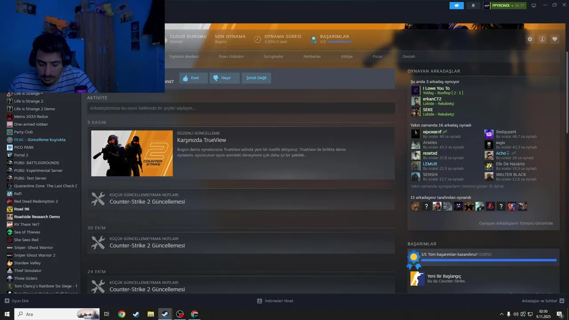Click the Şimdi Değil button
This screenshot has height=320, width=569.
point(256,78)
